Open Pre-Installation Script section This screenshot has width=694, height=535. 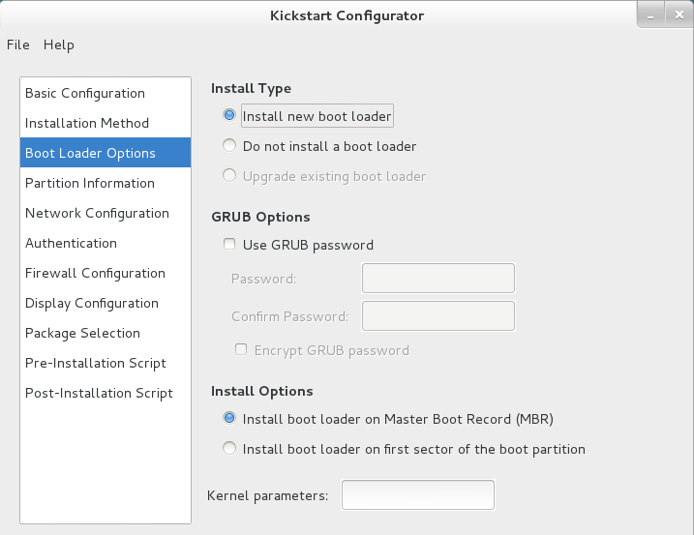click(x=96, y=363)
